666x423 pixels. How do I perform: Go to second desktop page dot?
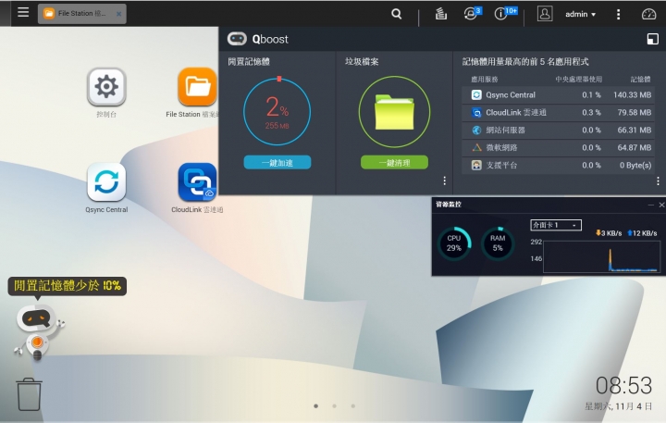[334, 406]
